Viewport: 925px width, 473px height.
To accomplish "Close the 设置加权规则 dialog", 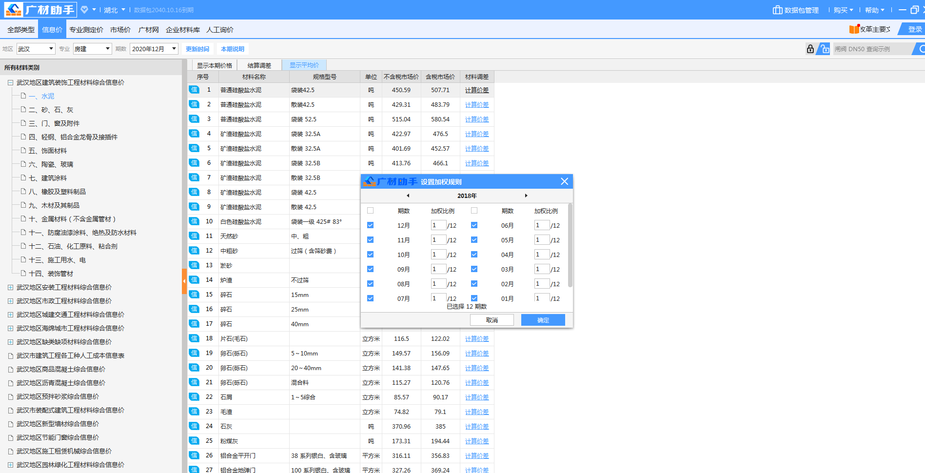I will pos(565,181).
